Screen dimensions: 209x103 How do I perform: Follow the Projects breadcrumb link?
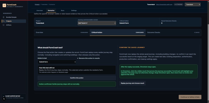coord(37,4)
